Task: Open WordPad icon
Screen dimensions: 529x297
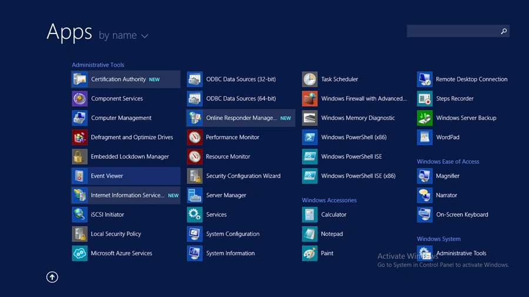Action: coord(425,137)
